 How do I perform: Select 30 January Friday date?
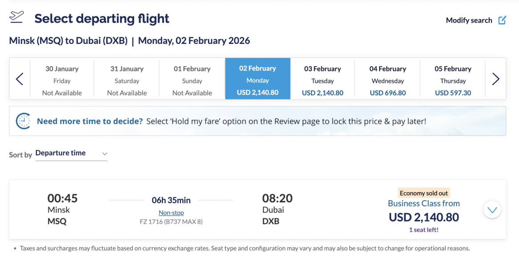coord(62,80)
